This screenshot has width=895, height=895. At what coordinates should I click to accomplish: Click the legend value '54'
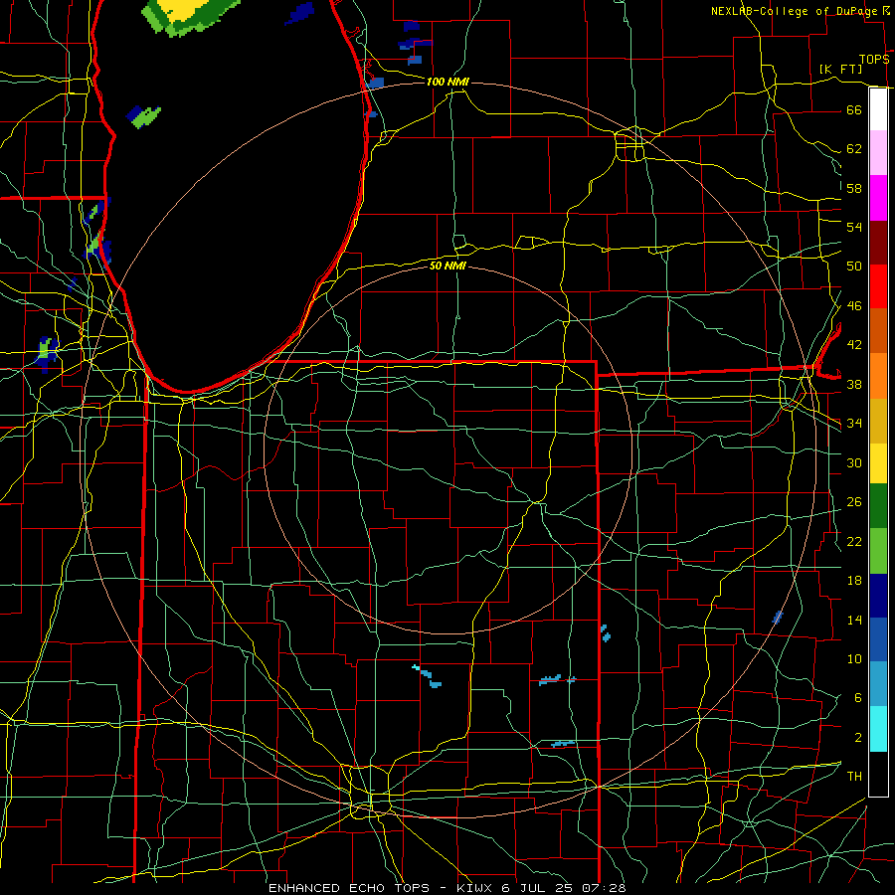(x=854, y=227)
